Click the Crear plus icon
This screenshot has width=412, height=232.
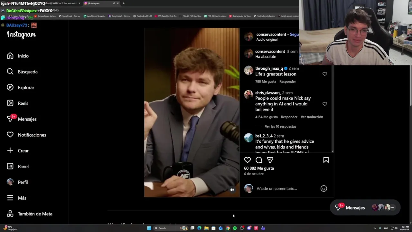click(x=10, y=151)
